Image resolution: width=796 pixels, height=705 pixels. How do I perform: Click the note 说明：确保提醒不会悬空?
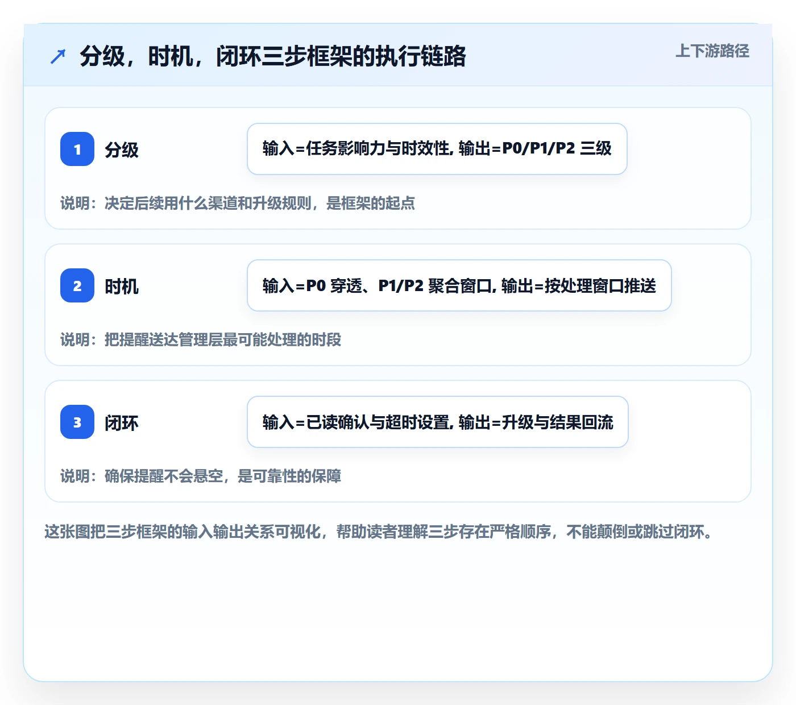pyautogui.click(x=201, y=476)
